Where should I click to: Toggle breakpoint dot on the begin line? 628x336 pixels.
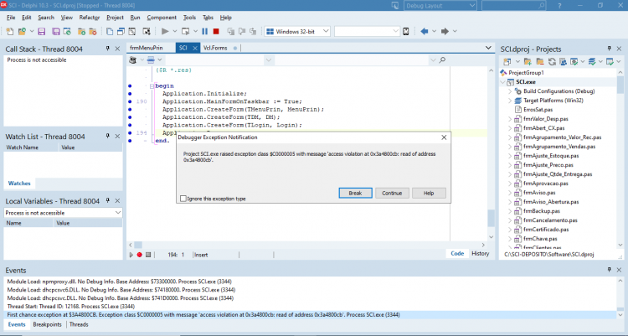point(130,85)
